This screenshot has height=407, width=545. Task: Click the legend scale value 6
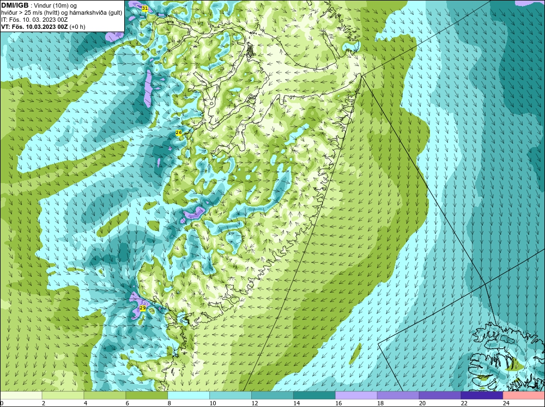127,403
